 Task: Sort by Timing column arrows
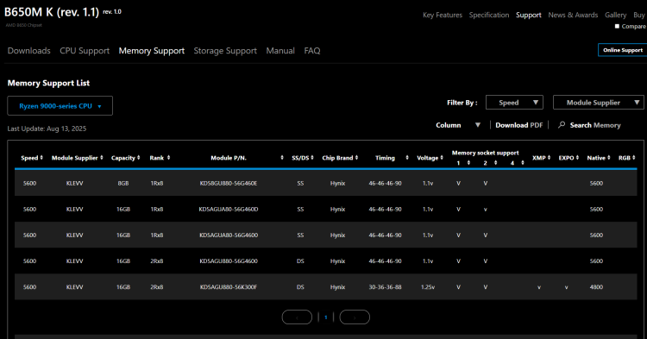(x=407, y=158)
